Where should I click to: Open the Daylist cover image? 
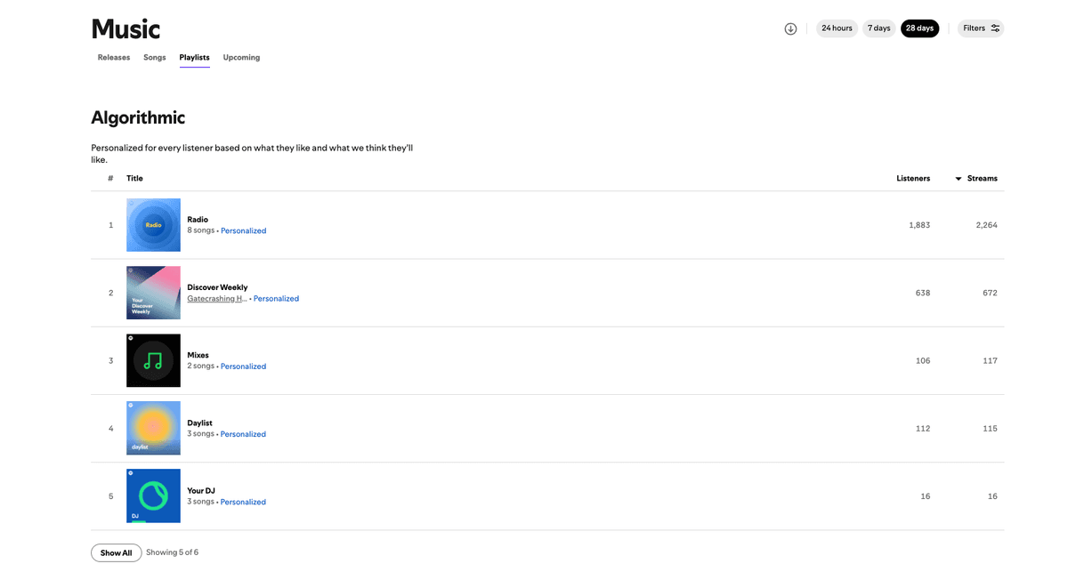click(153, 428)
